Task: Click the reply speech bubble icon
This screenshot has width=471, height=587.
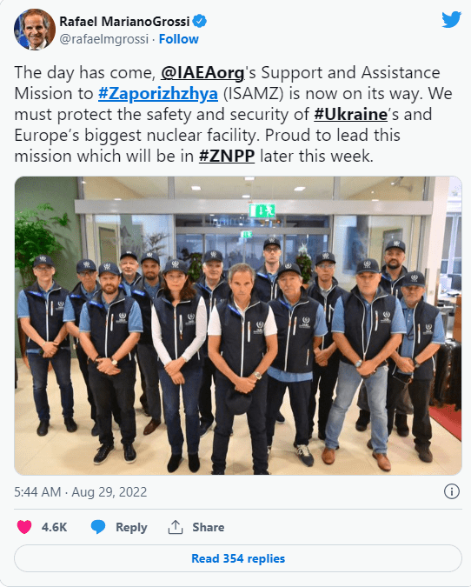Action: tap(98, 527)
